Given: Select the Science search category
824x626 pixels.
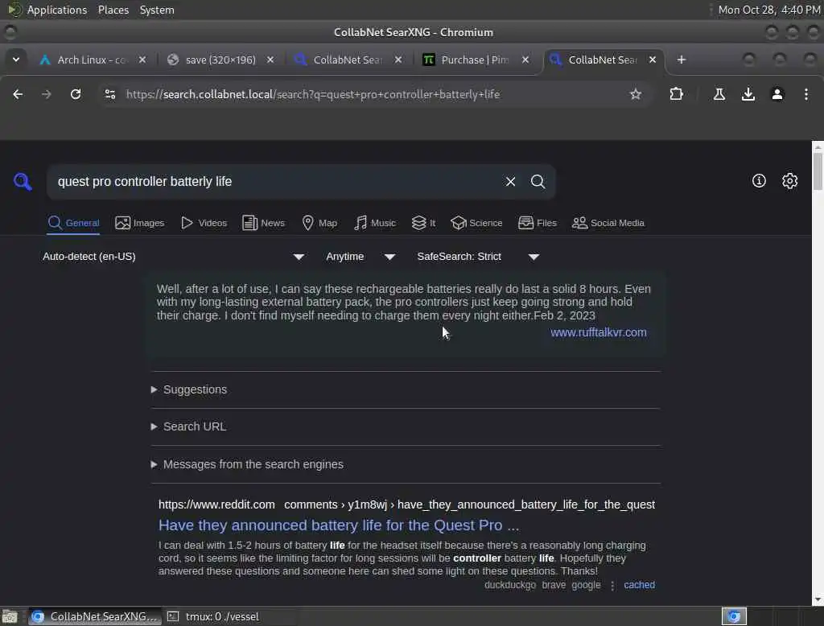Looking at the screenshot, I should [x=476, y=223].
